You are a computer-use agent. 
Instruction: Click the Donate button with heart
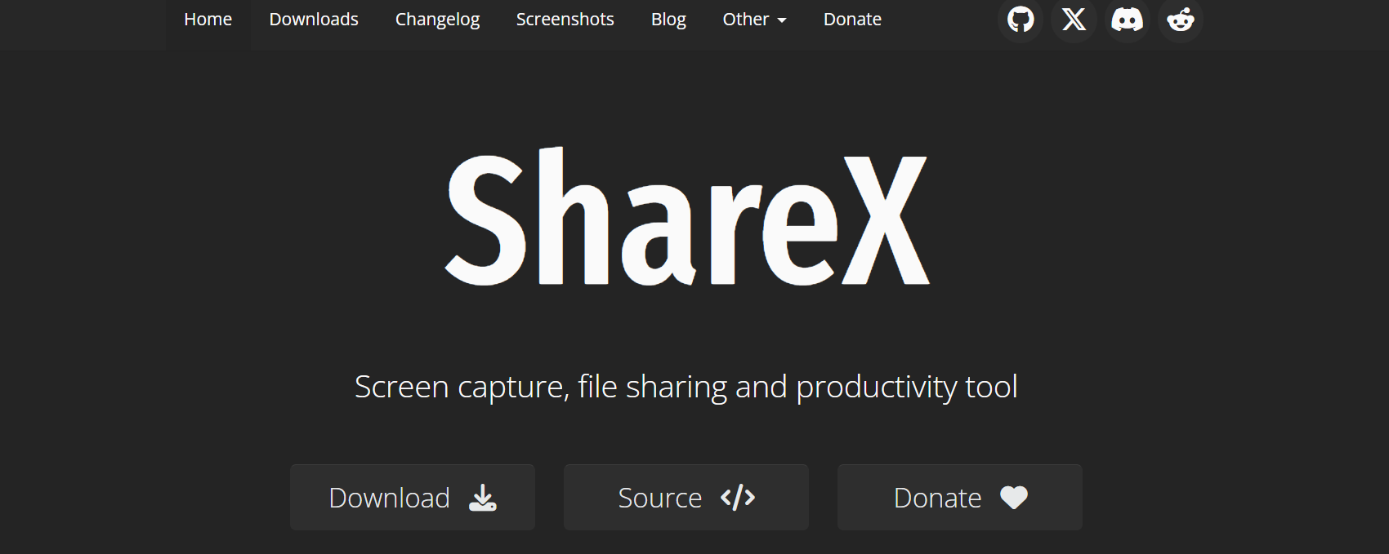pos(960,498)
